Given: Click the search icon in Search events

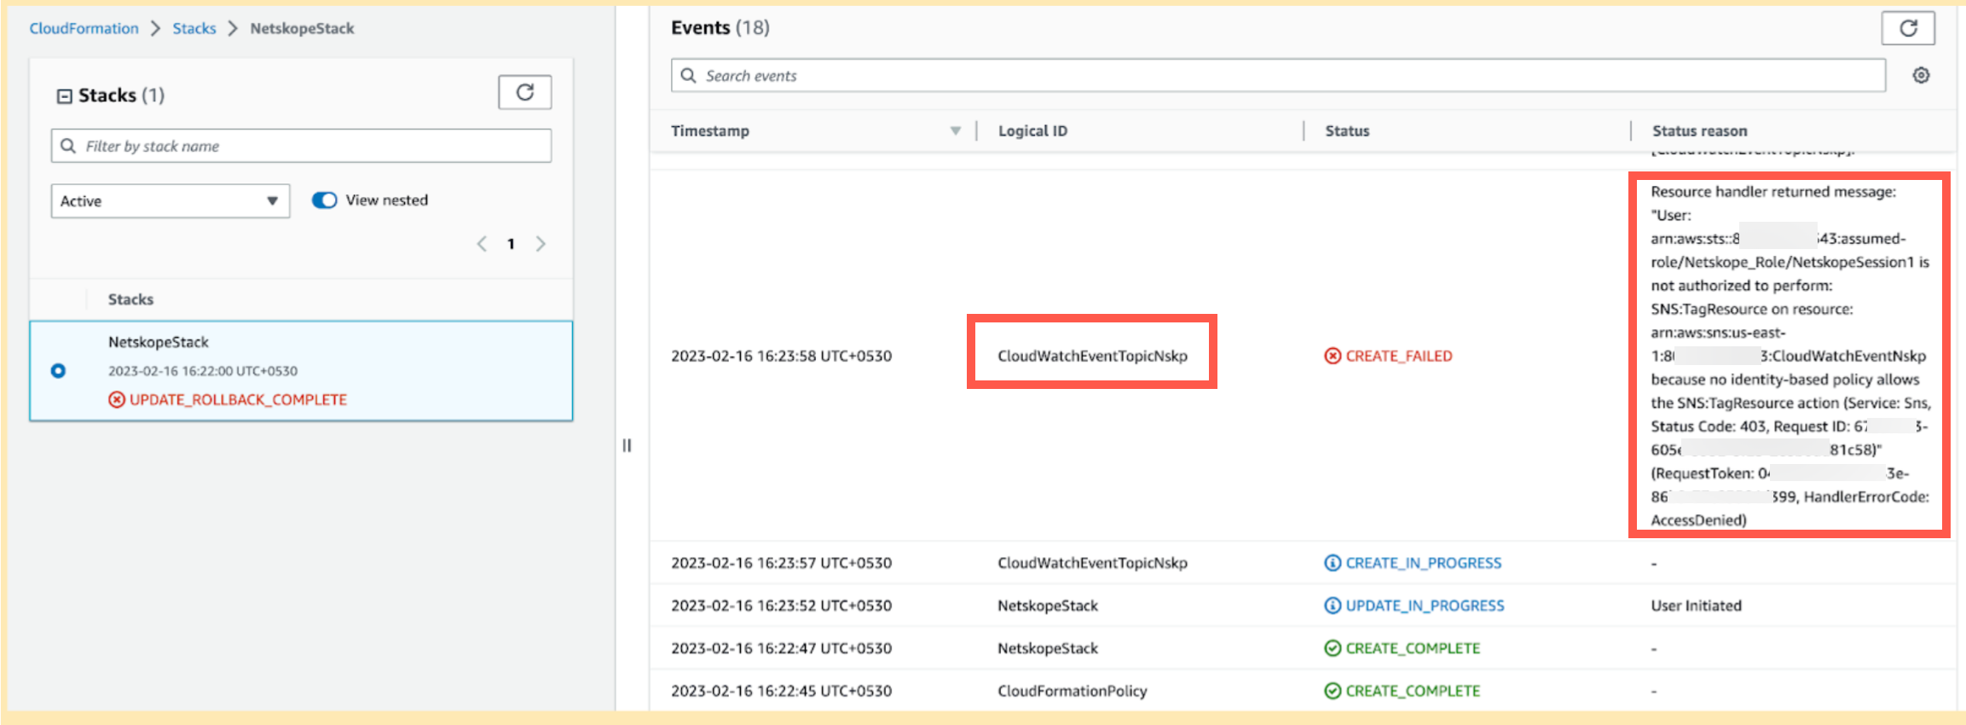Looking at the screenshot, I should click(x=689, y=75).
